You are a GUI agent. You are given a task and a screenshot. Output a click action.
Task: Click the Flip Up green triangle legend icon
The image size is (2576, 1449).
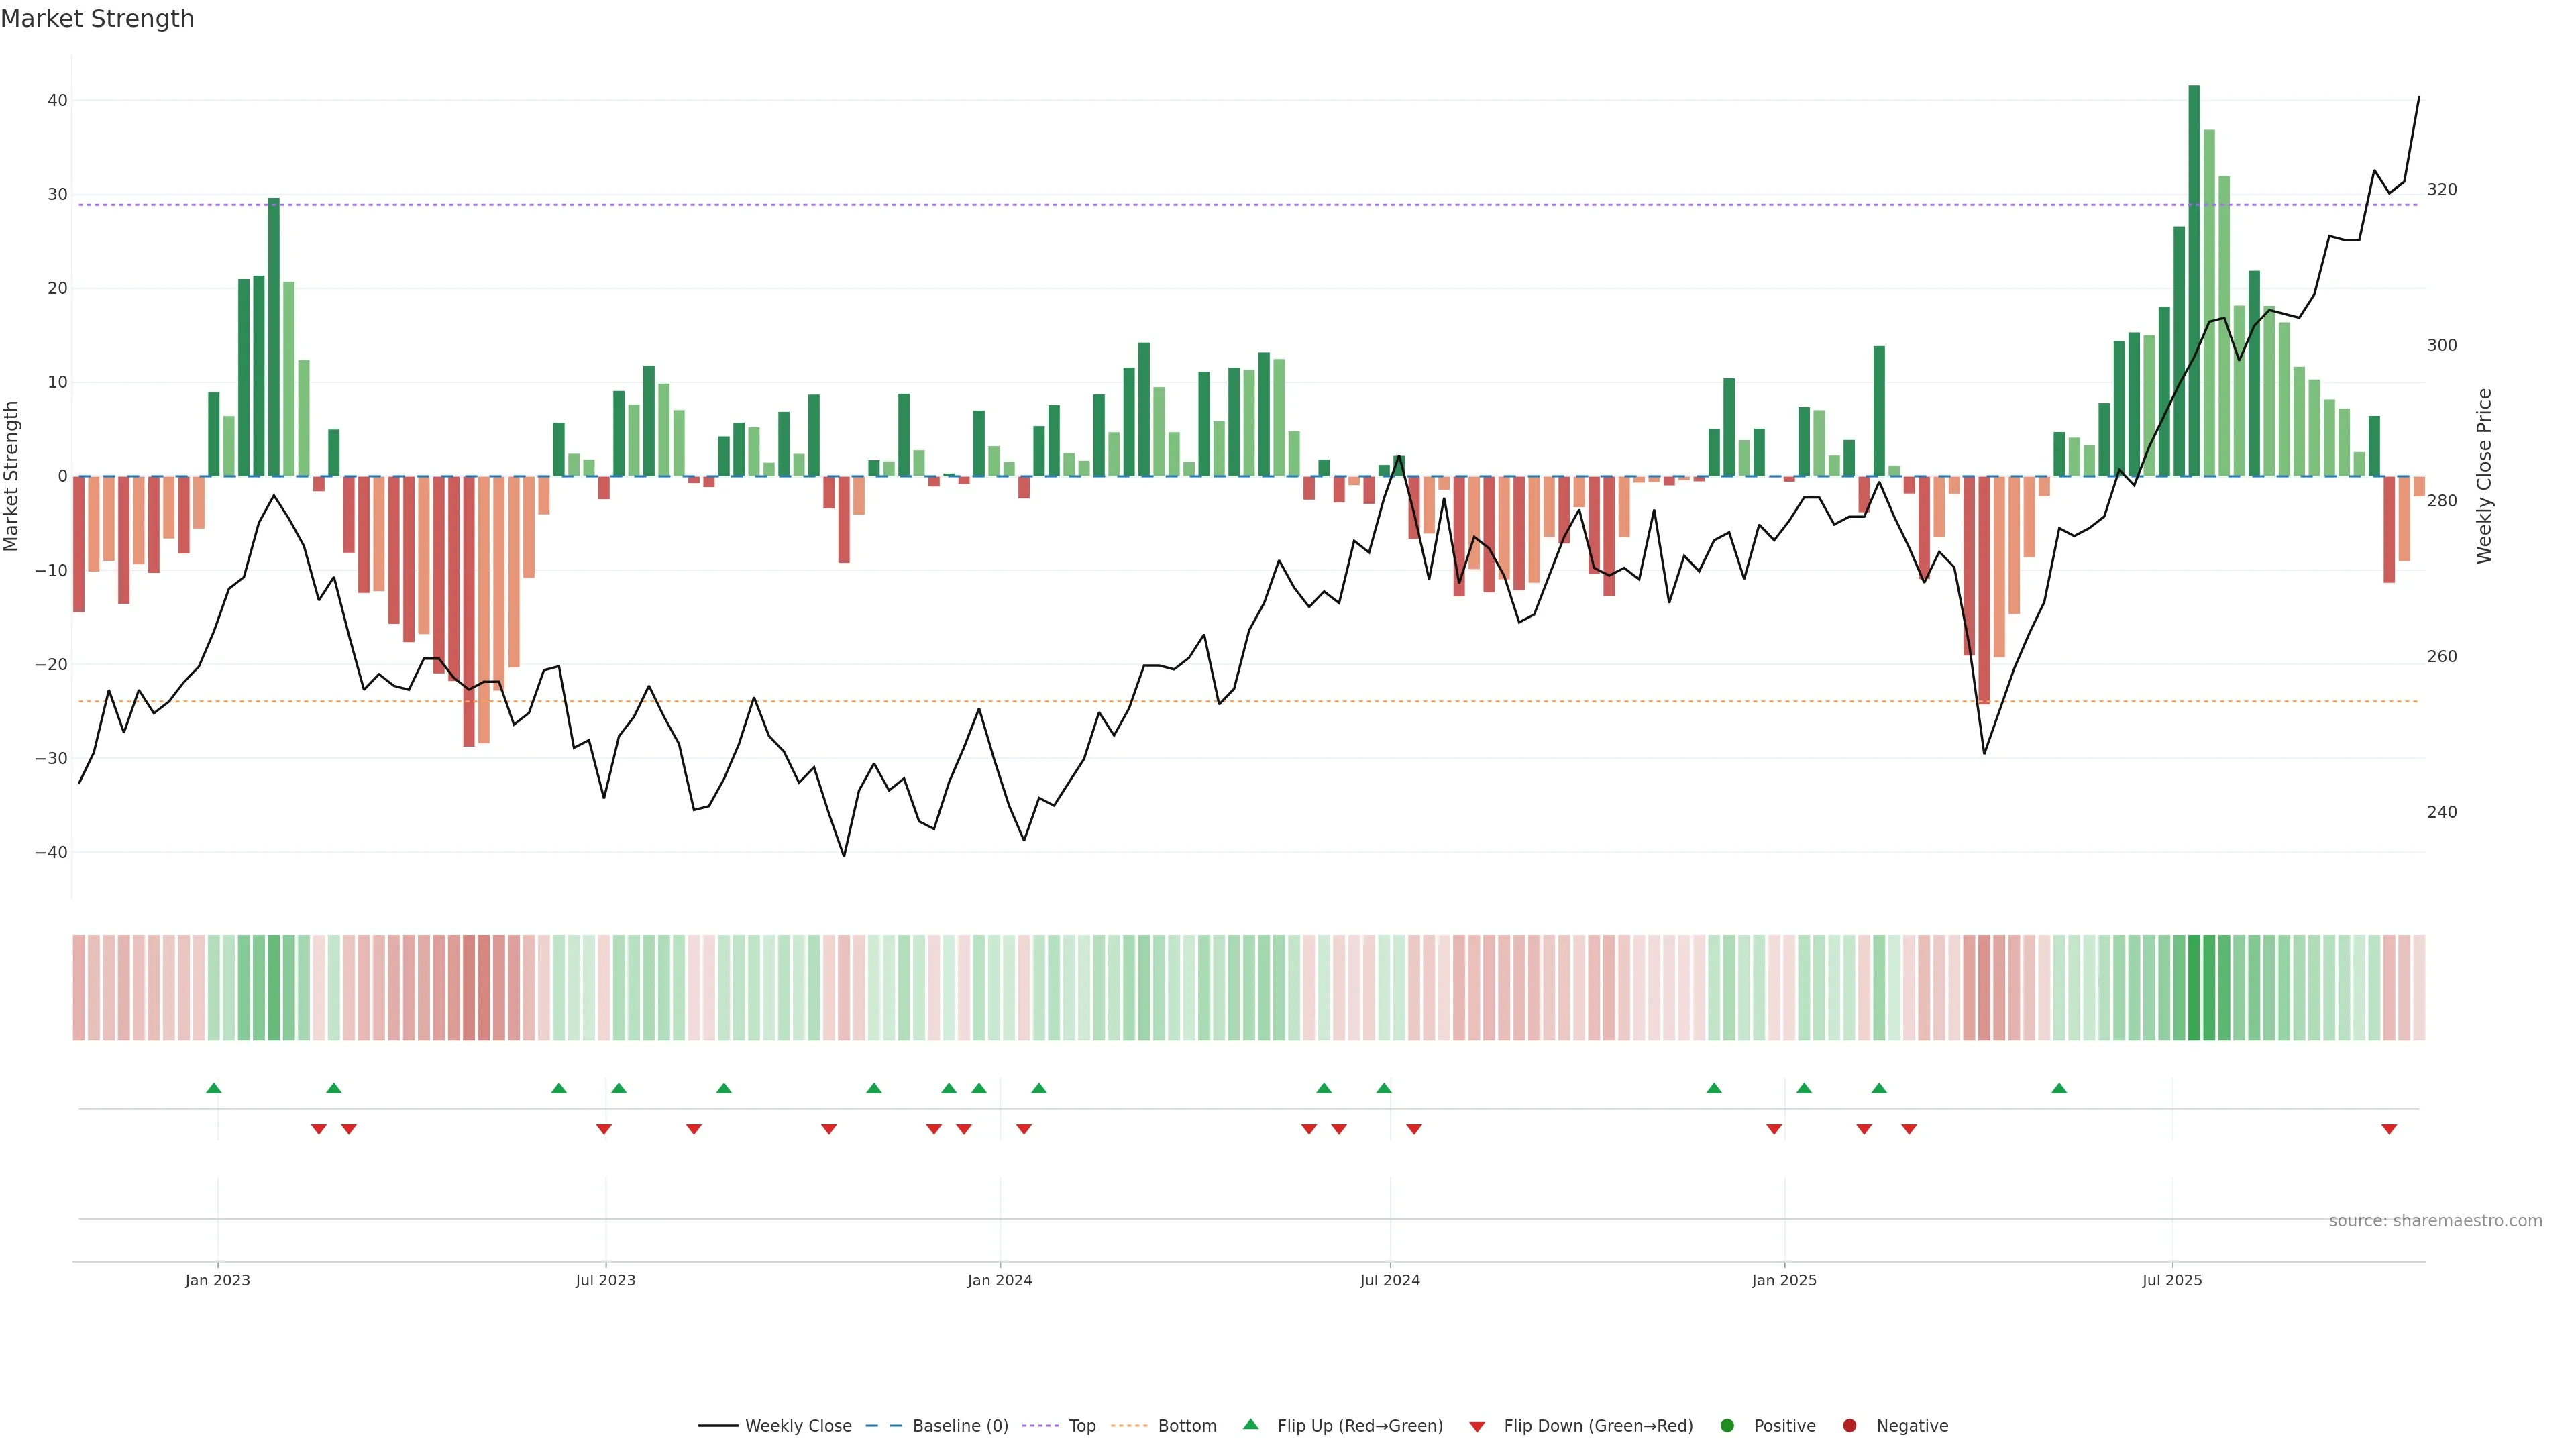[x=1250, y=1425]
